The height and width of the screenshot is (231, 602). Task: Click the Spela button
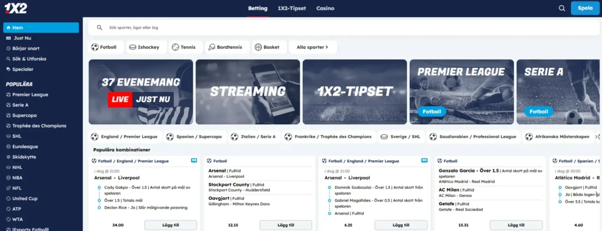(x=585, y=8)
